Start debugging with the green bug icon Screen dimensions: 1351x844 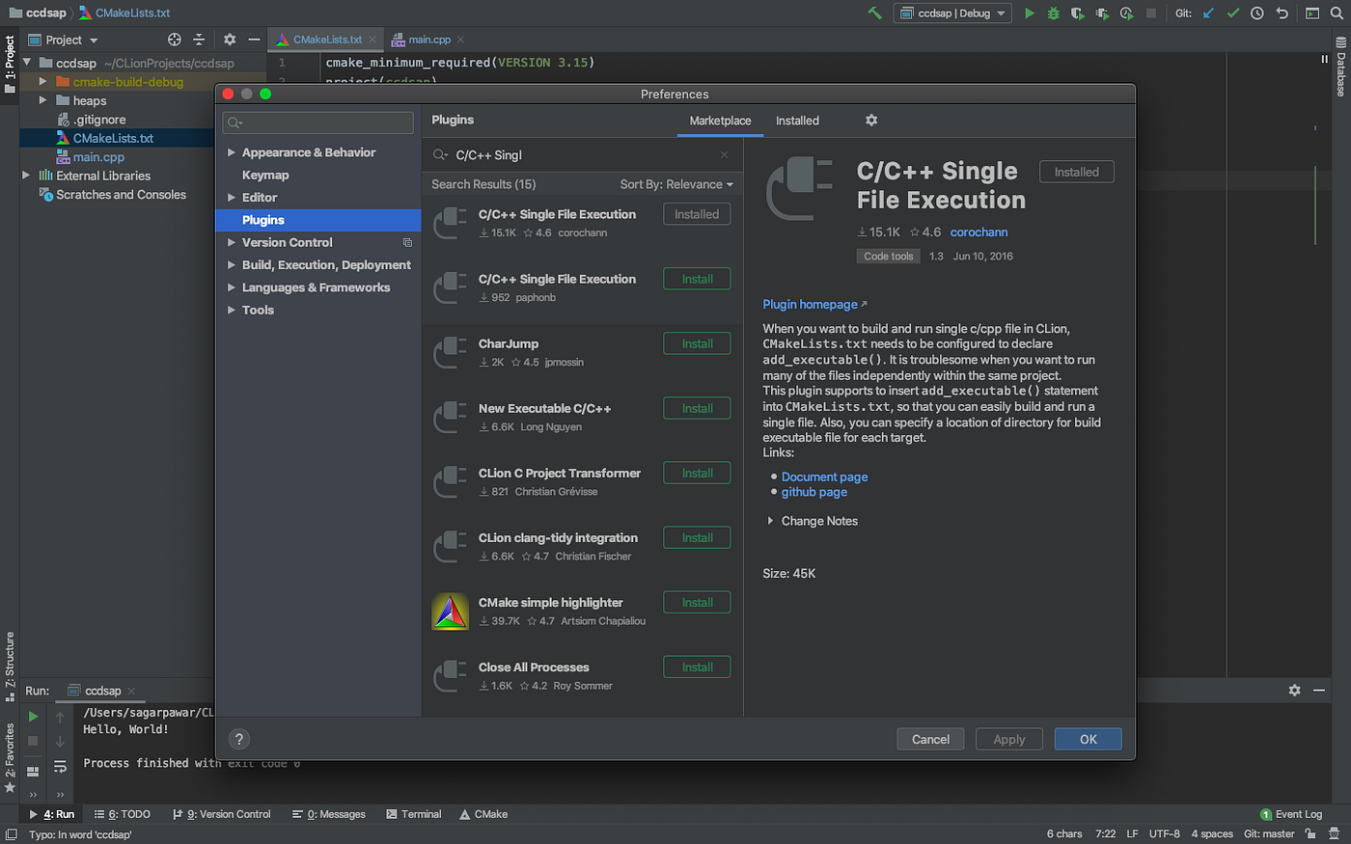[x=1054, y=14]
